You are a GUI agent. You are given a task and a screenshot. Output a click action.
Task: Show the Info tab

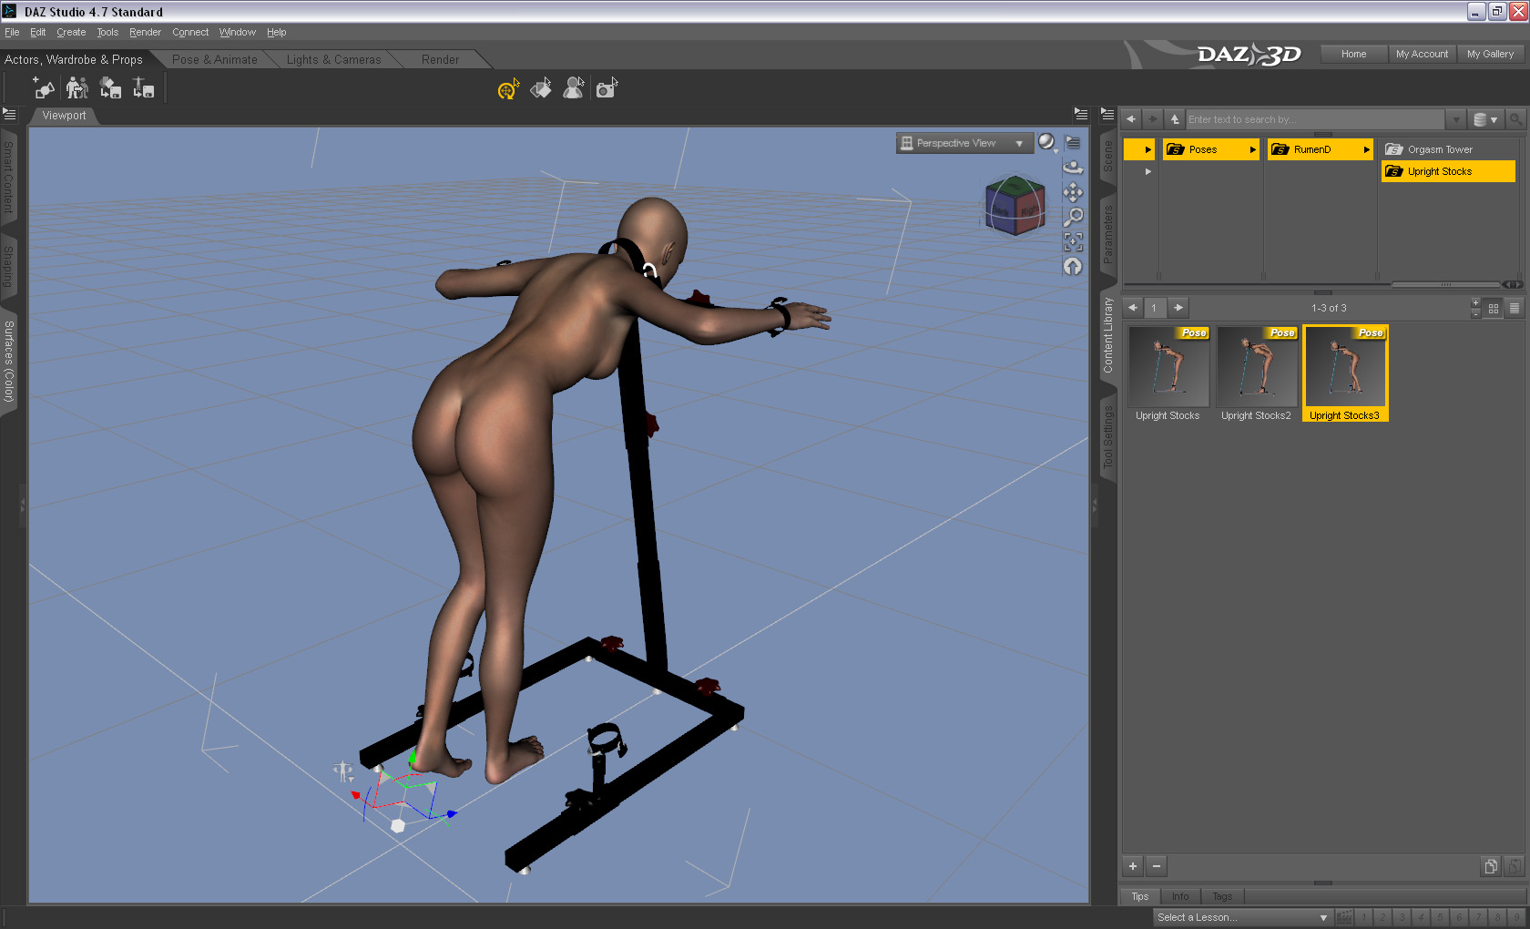point(1180,896)
